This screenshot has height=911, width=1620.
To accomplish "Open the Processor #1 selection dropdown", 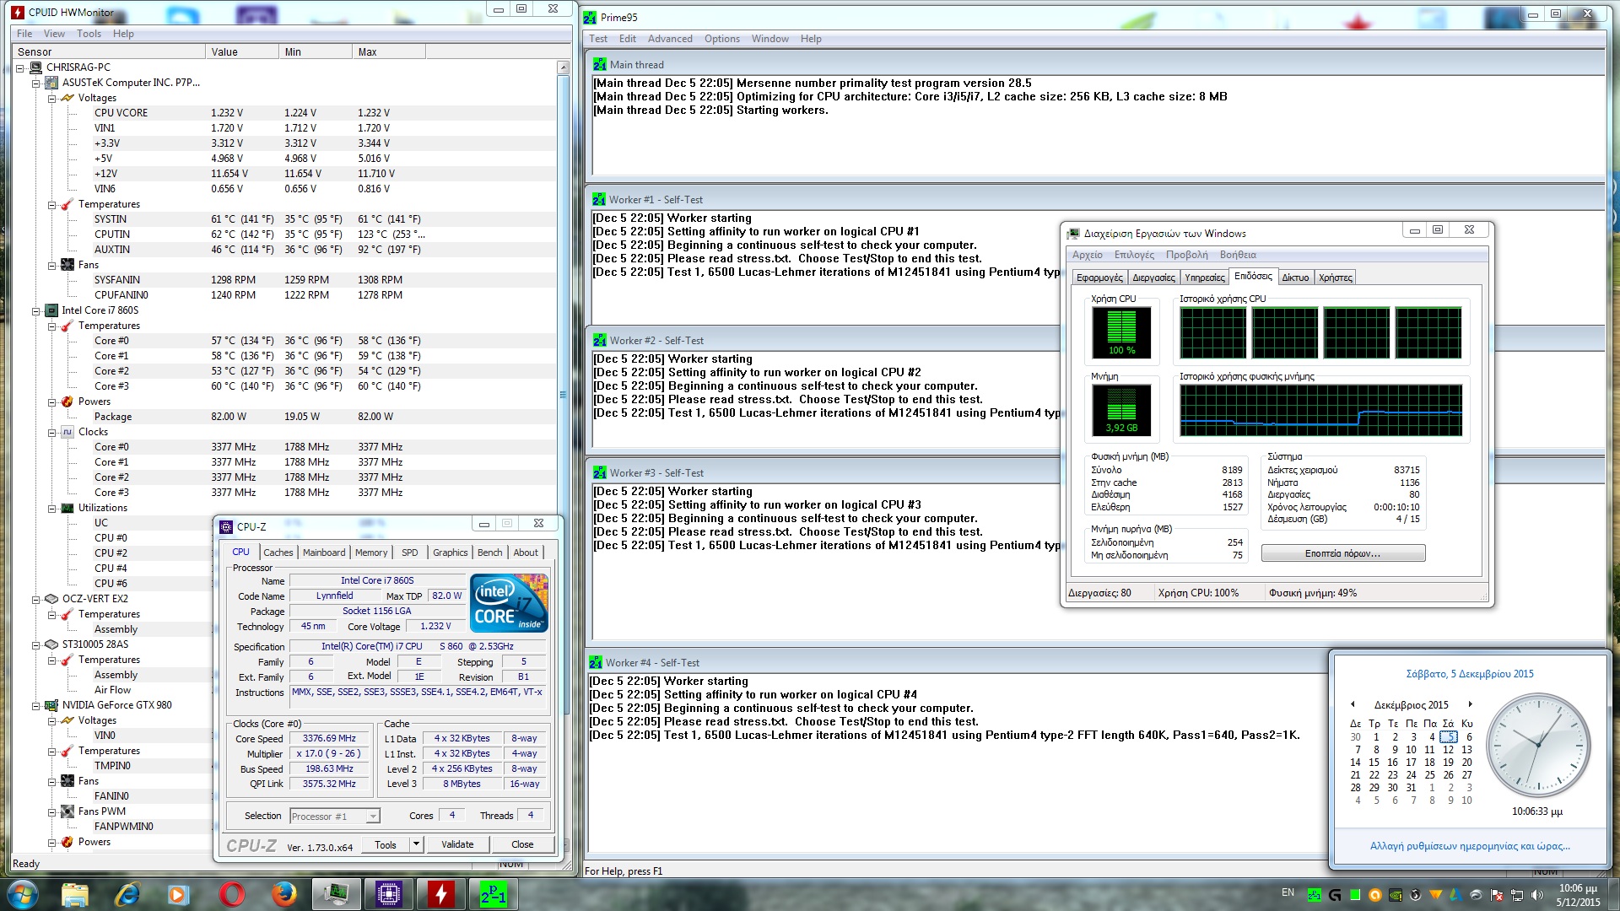I will [x=372, y=817].
